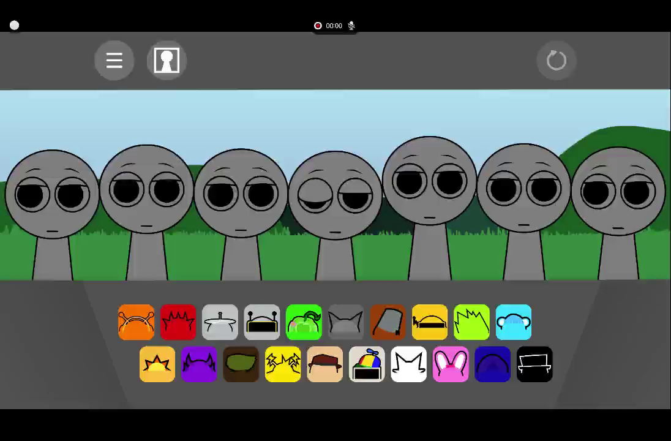671x441 pixels.
Task: Select the orange headphones character icon
Action: pos(136,322)
